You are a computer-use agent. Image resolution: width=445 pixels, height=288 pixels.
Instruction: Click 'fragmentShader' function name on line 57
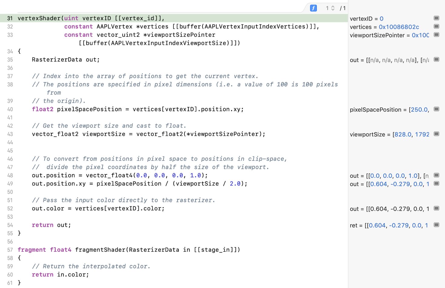(x=100, y=250)
